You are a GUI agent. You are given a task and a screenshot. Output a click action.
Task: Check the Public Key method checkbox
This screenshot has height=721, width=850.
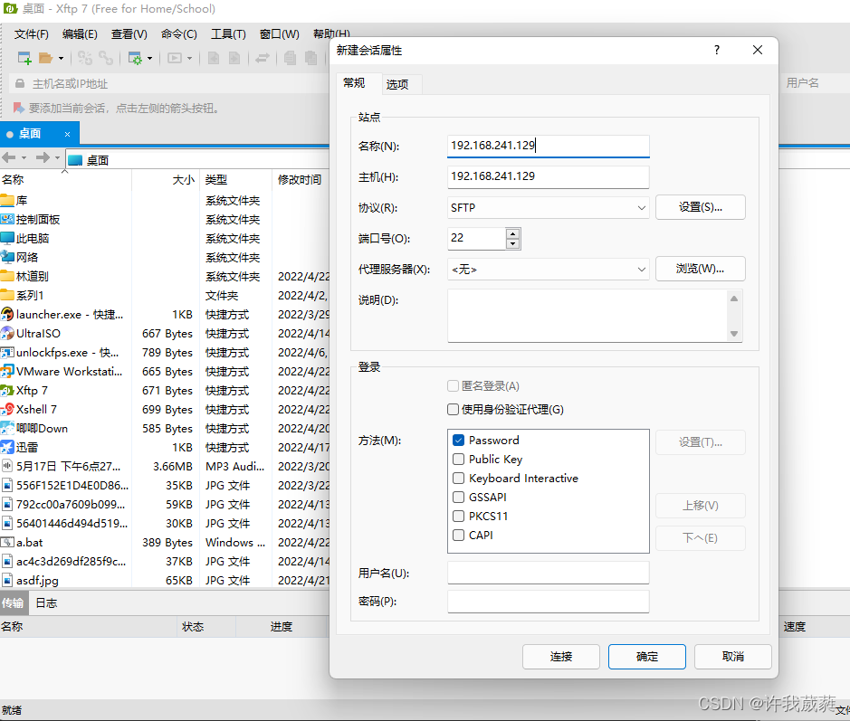tap(459, 459)
